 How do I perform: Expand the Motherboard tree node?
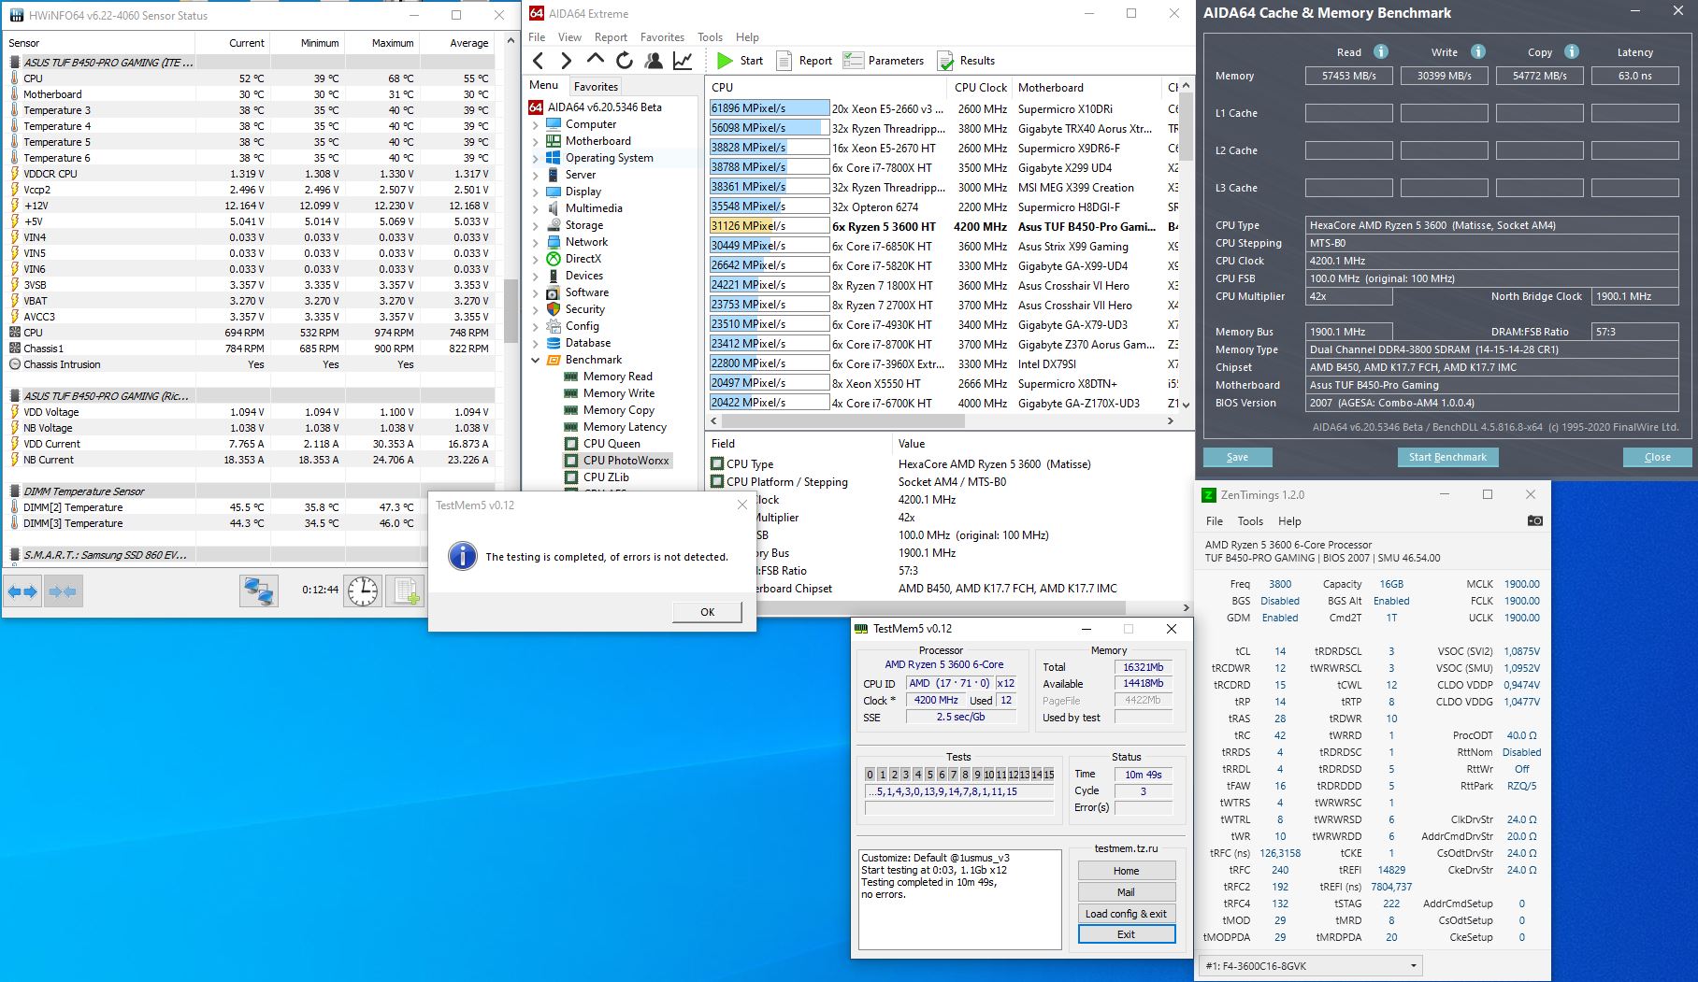pos(536,141)
